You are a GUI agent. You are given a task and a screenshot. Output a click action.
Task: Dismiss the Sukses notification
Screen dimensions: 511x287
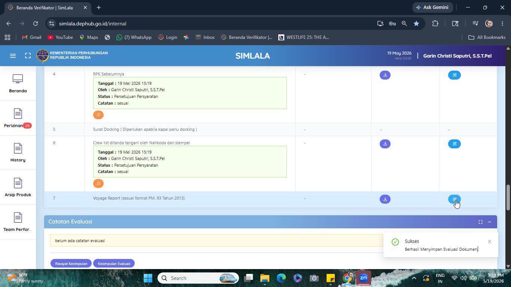click(x=489, y=242)
